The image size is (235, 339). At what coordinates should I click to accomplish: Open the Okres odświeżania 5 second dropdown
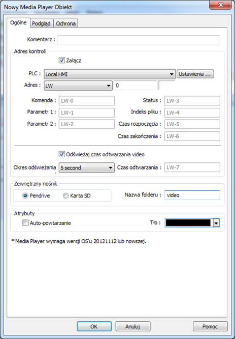pos(87,167)
